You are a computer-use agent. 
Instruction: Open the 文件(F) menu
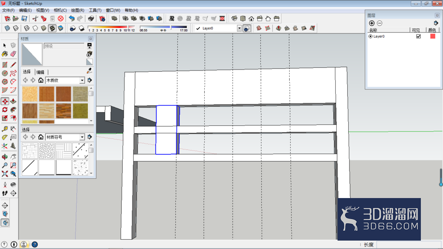click(8, 10)
